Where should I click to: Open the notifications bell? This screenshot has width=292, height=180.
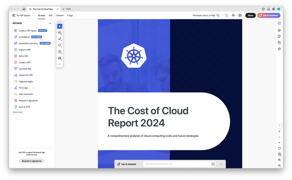coord(268,9)
